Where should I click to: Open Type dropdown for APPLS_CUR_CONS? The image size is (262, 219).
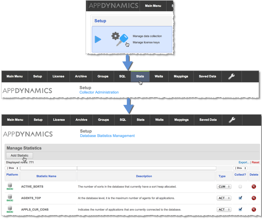tap(224, 210)
